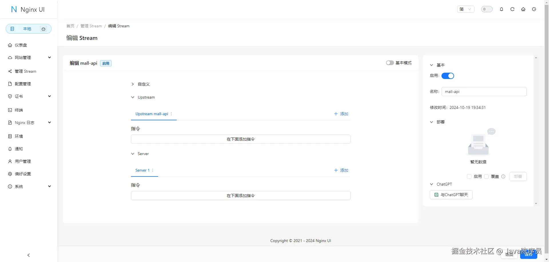Check the 覆盖 checkbox

tap(486, 176)
